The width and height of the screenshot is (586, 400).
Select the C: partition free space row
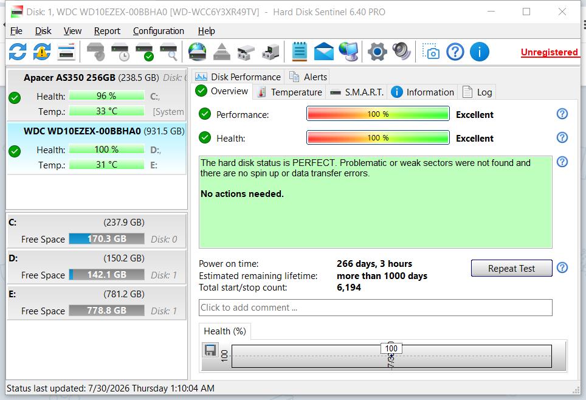click(x=97, y=230)
